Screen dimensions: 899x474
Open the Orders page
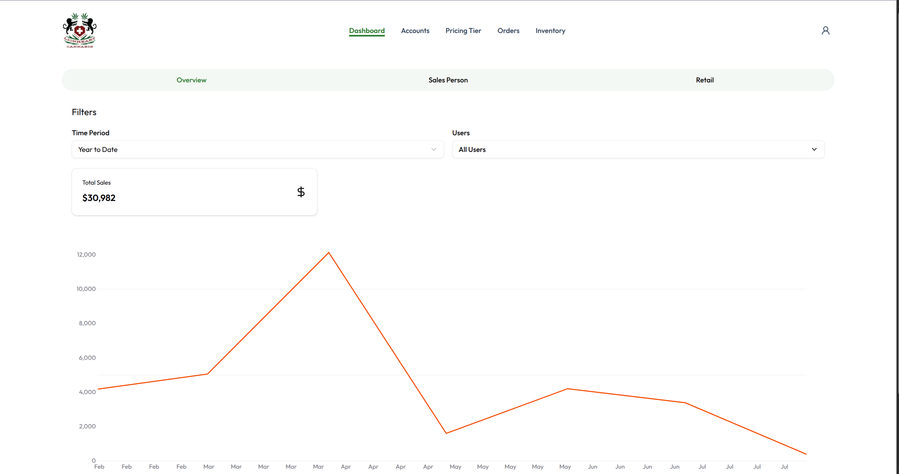508,31
